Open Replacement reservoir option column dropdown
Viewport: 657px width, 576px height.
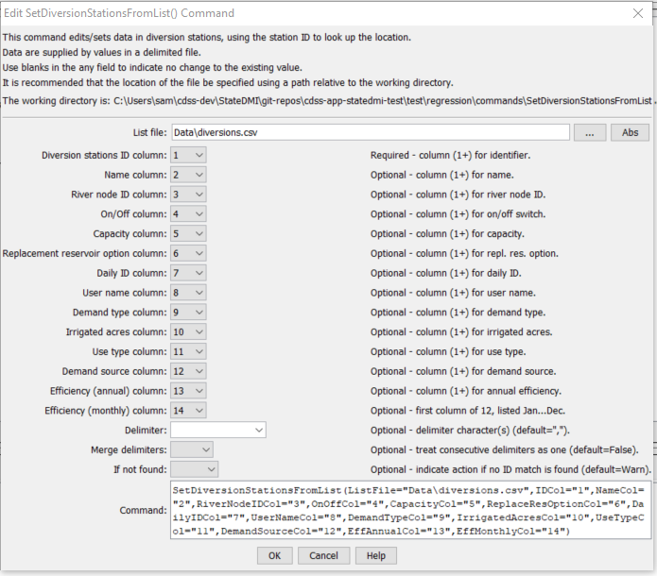click(x=188, y=254)
